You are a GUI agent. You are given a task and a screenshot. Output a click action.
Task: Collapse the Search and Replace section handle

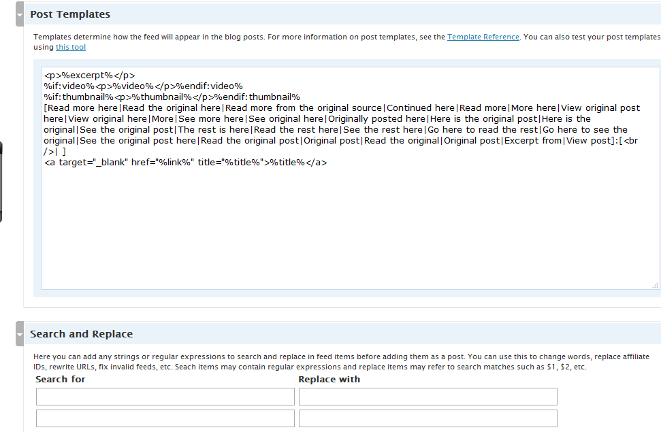[x=19, y=334]
